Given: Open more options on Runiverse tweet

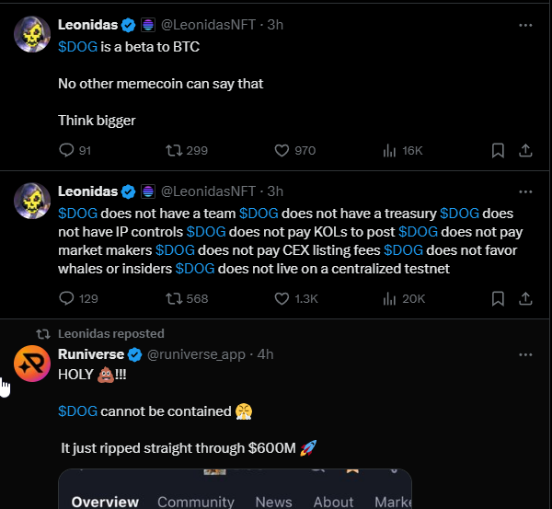Looking at the screenshot, I should (x=525, y=354).
